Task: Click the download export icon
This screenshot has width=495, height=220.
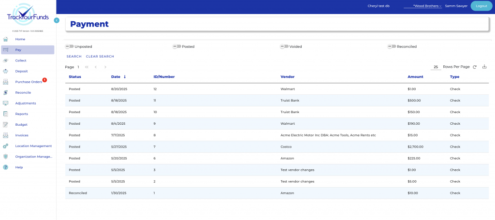Action: pos(484,67)
